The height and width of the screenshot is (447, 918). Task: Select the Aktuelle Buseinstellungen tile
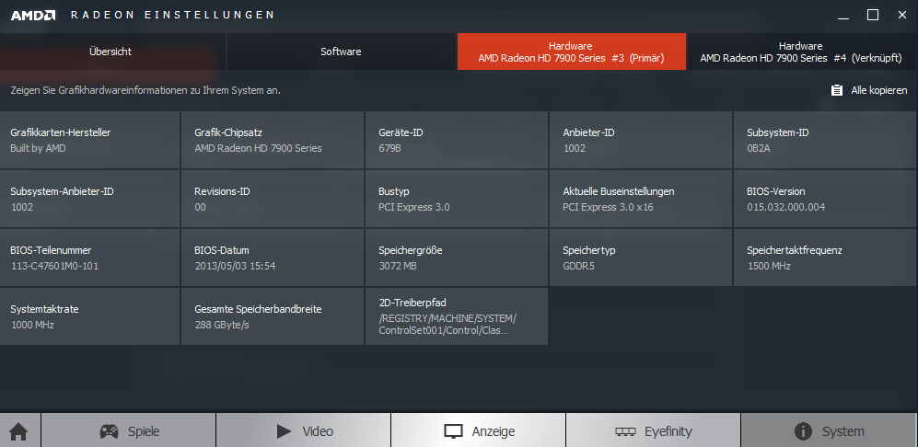(641, 199)
